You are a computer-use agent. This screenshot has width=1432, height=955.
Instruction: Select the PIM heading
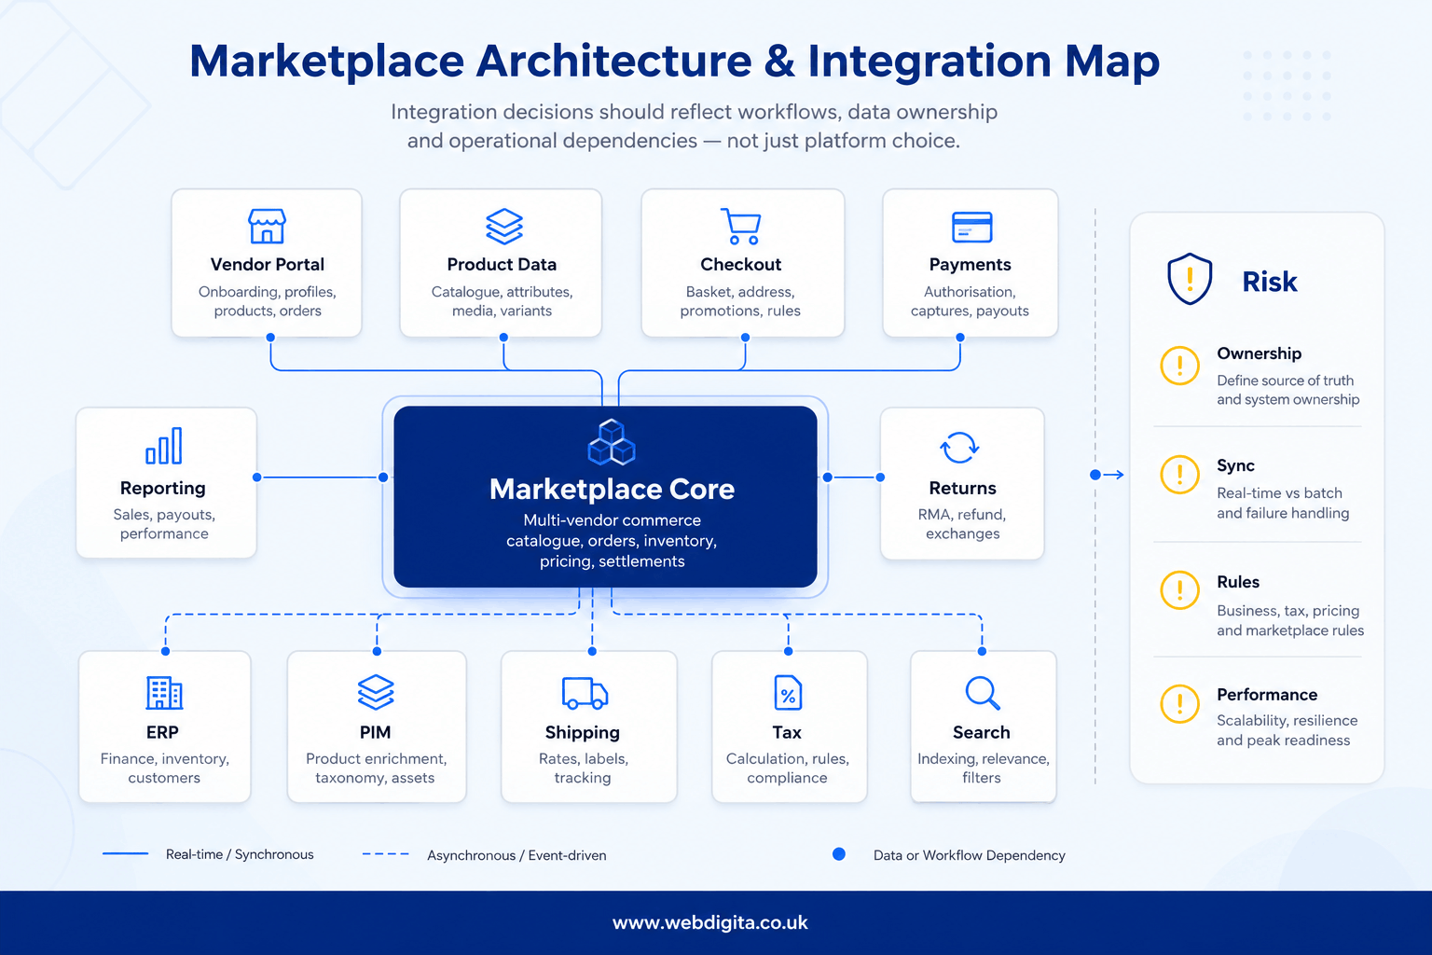point(376,733)
